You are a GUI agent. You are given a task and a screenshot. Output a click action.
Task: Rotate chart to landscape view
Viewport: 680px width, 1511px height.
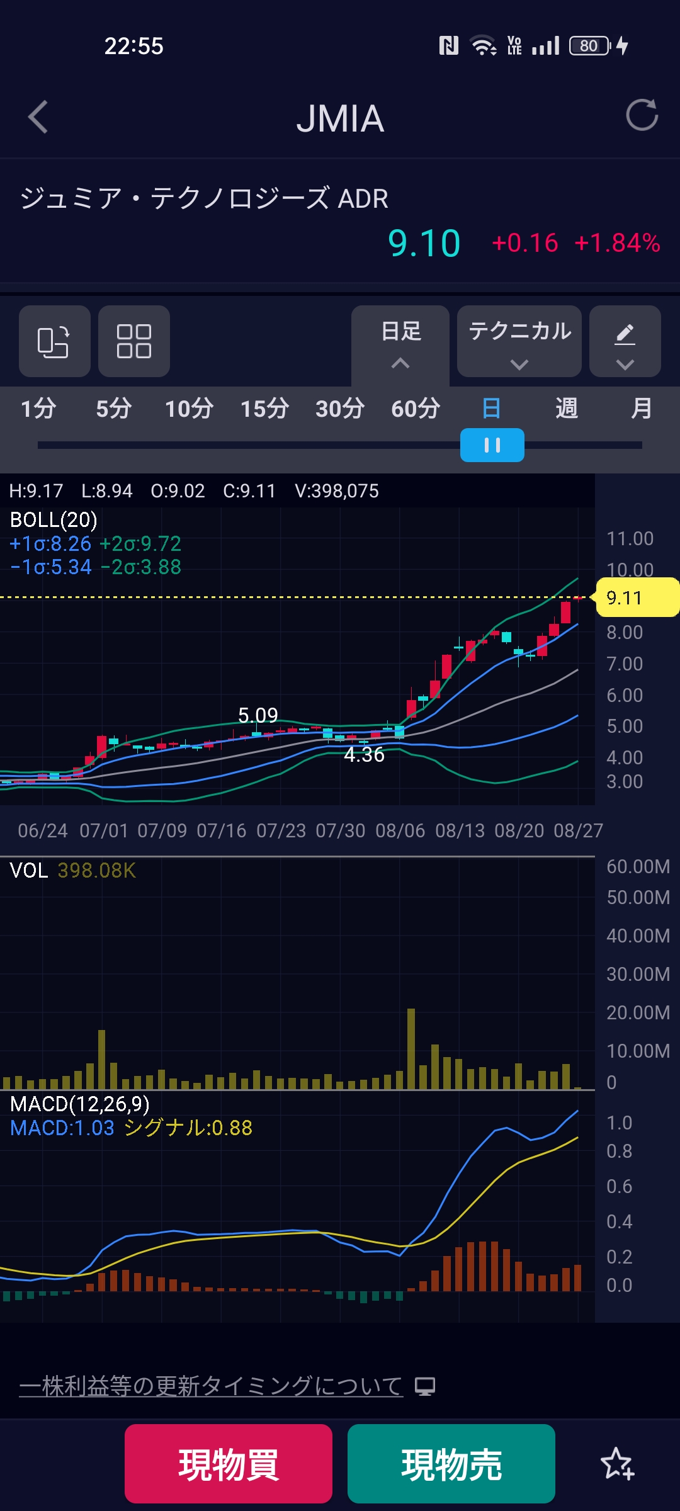(55, 341)
